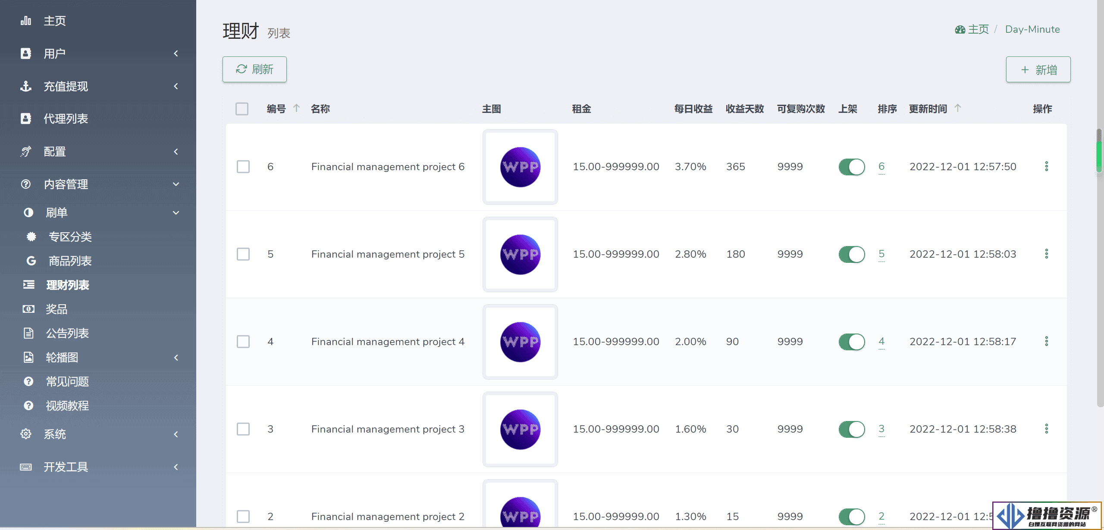Image resolution: width=1104 pixels, height=530 pixels.
Task: Expand the 用户 menu chevron
Action: [x=176, y=53]
